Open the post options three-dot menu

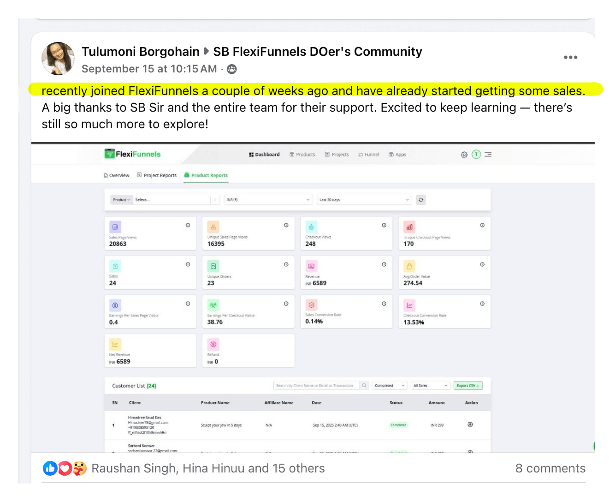click(570, 57)
